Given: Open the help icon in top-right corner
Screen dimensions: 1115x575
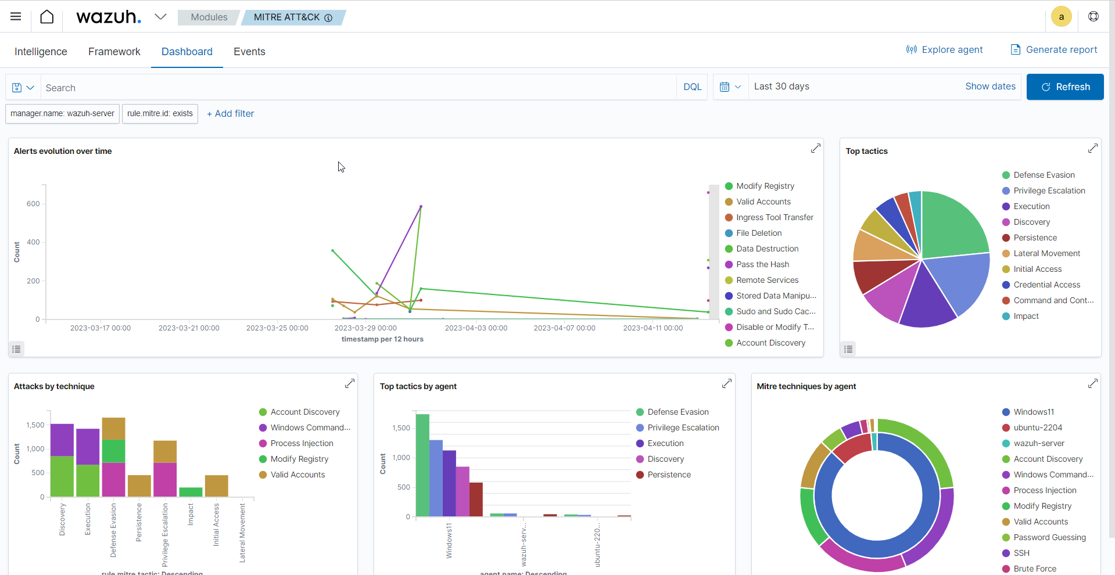Looking at the screenshot, I should tap(1093, 17).
